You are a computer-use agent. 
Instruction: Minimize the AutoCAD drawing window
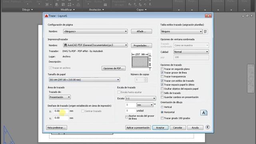[243, 16]
